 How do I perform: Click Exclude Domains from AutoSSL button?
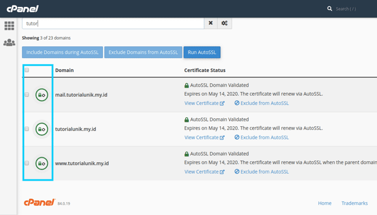pyautogui.click(x=143, y=52)
